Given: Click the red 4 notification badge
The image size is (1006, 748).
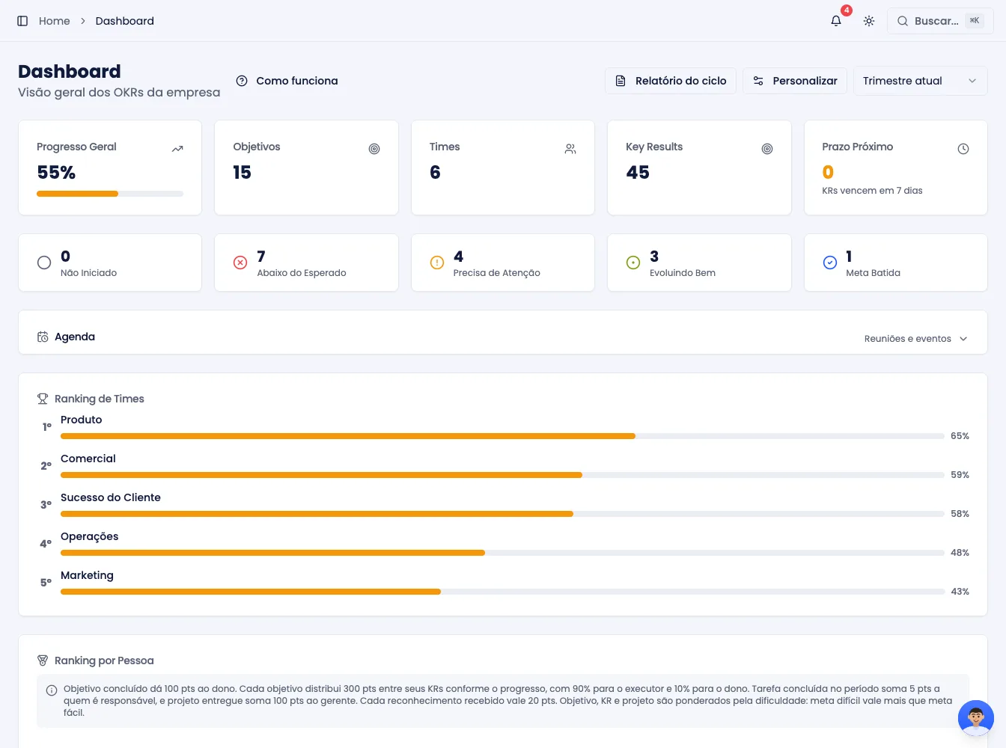Looking at the screenshot, I should (847, 10).
